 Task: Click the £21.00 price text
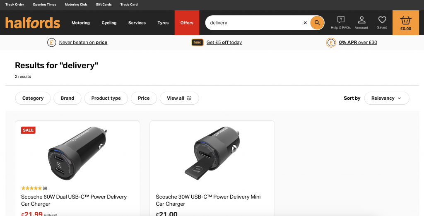[x=166, y=214]
